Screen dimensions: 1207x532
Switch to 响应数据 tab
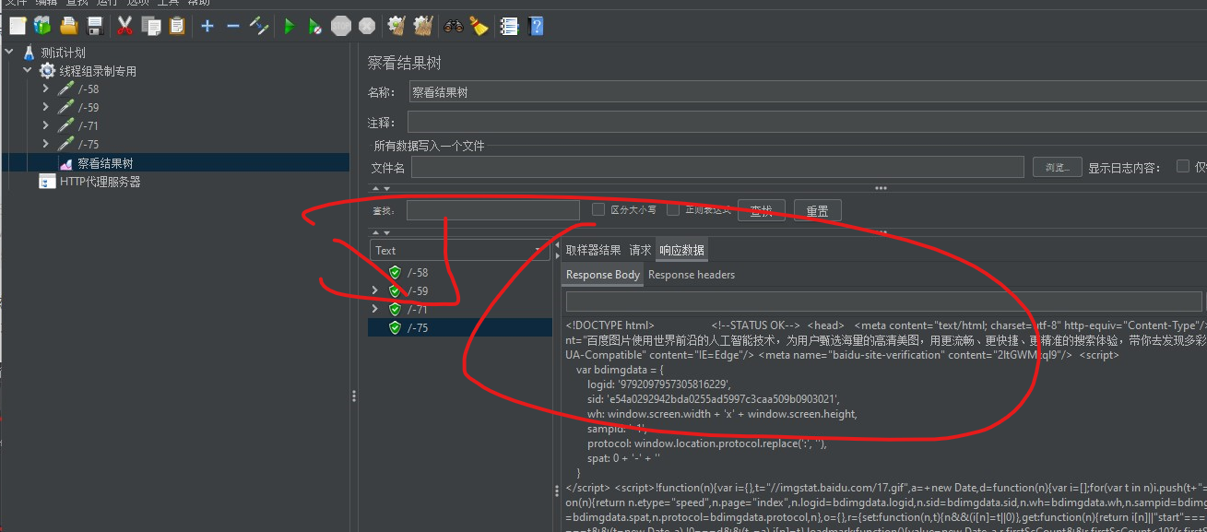681,250
